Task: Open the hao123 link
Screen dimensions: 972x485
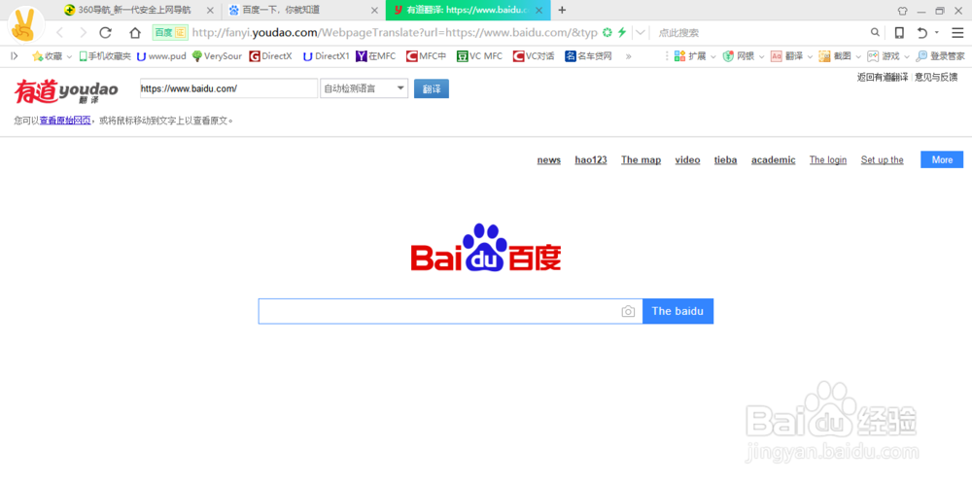Action: click(x=591, y=160)
